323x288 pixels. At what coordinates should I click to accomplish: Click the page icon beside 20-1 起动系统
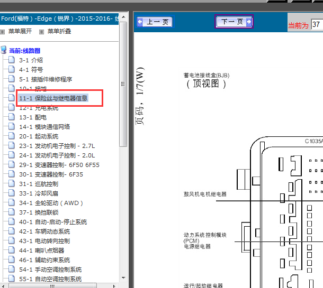coord(12,135)
